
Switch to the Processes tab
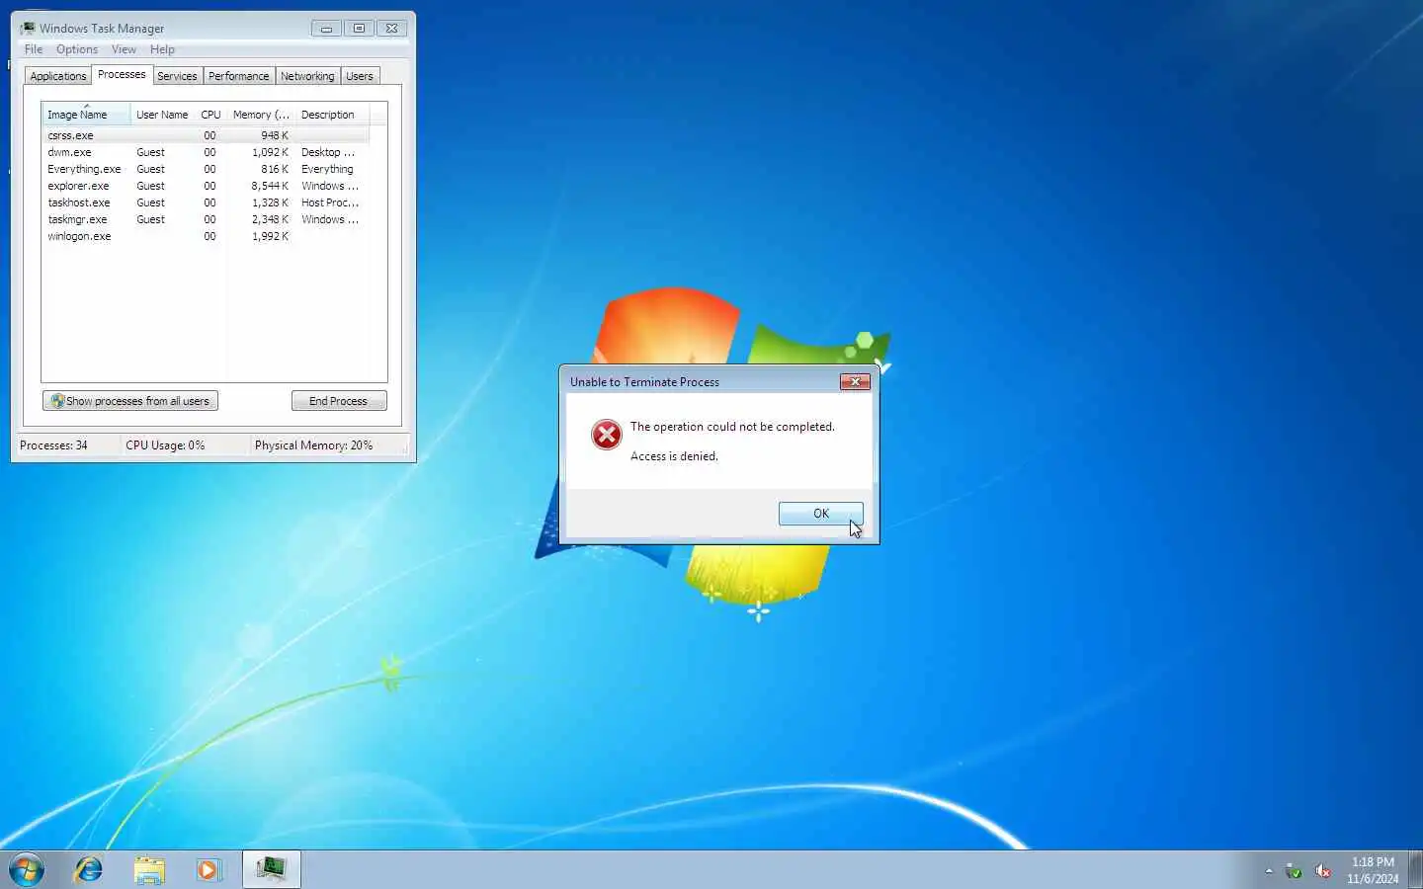(122, 75)
